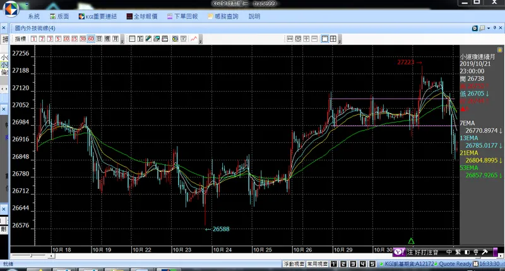The height and width of the screenshot is (271, 505).
Task: Toggle the 60-minute interval button
Action: coord(91,39)
